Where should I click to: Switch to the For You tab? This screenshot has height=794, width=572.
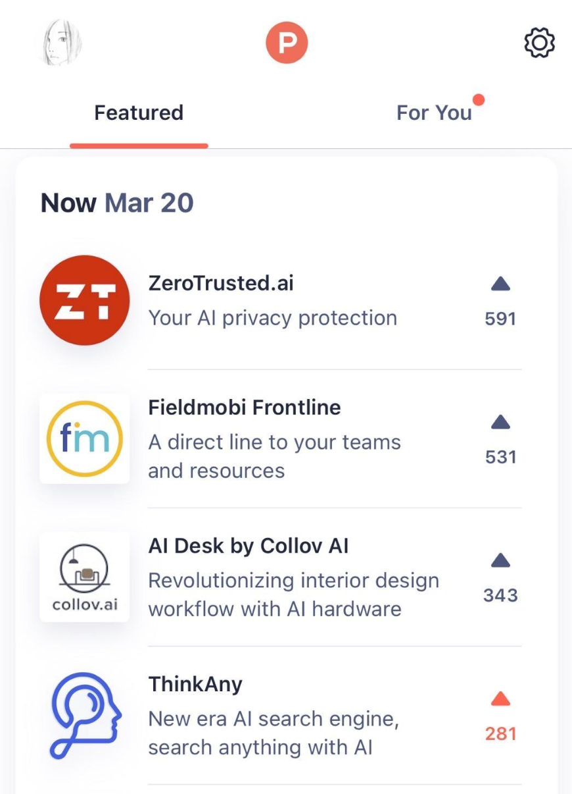pos(434,113)
